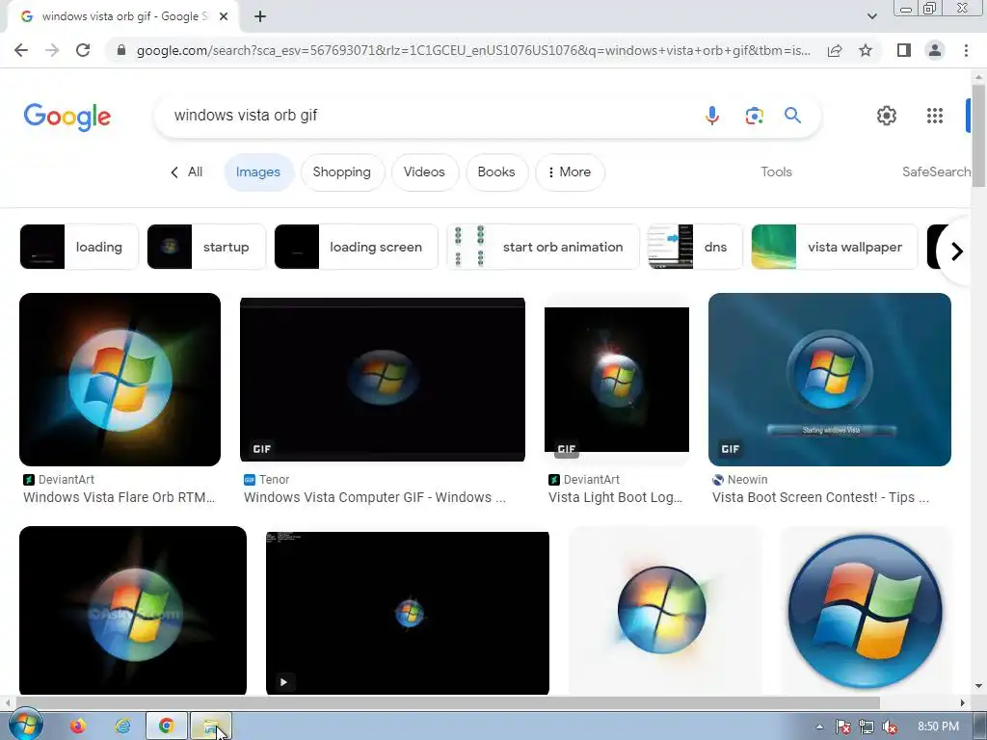
Task: Close the windows vista orb gif tab
Action: pyautogui.click(x=224, y=16)
